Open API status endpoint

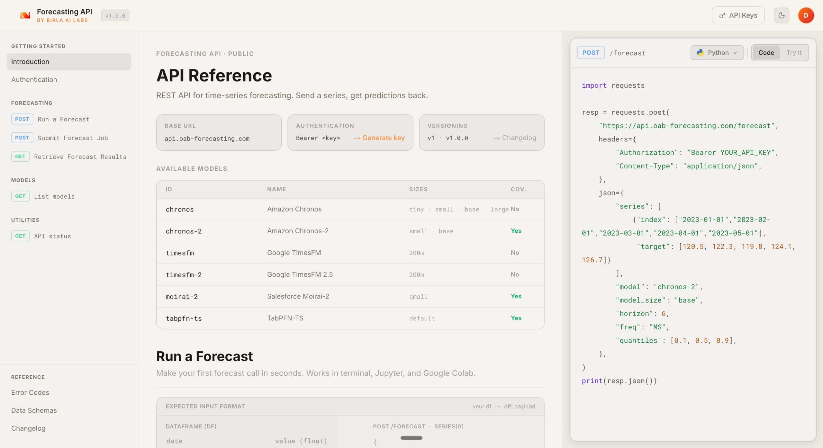point(41,236)
